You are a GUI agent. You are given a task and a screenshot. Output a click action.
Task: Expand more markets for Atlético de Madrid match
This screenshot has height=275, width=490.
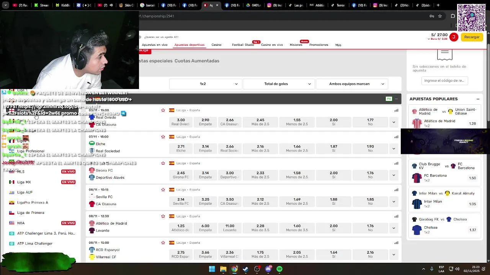pos(394,228)
